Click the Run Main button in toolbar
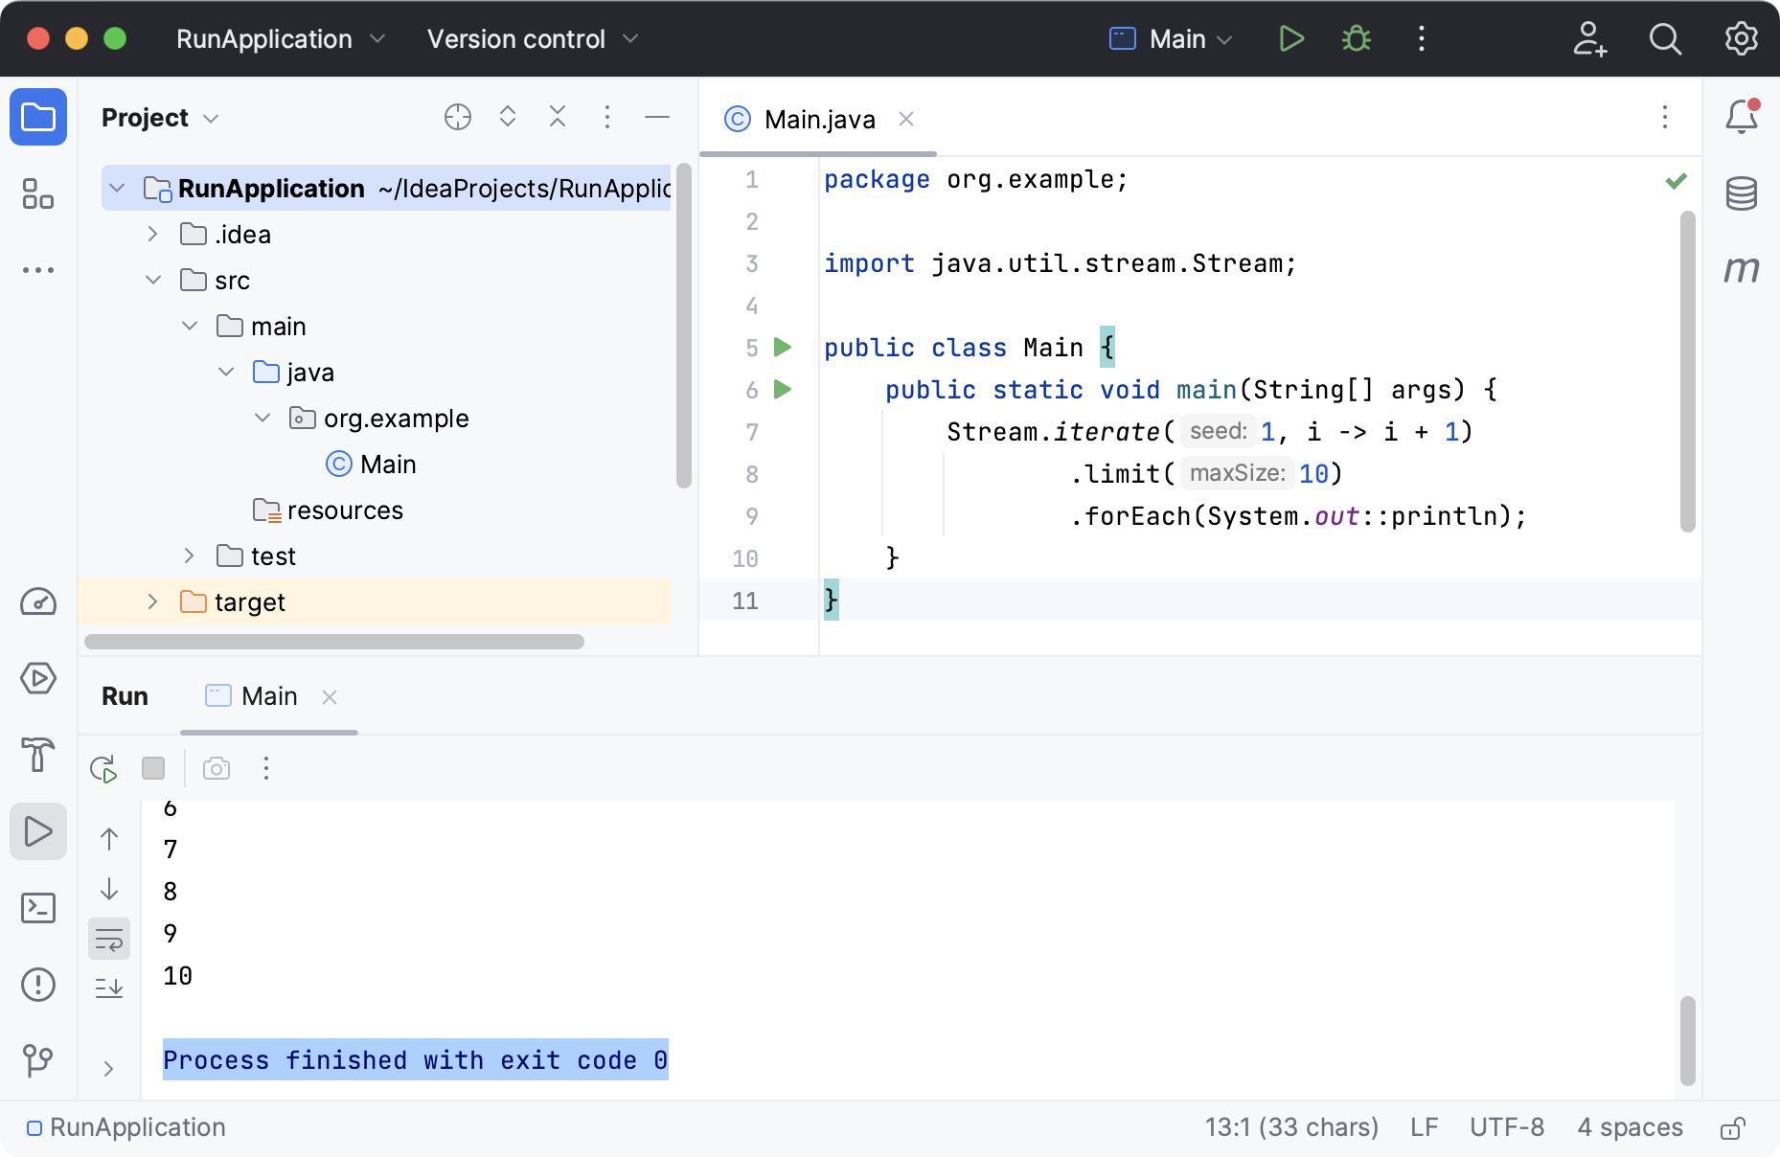The width and height of the screenshot is (1780, 1157). 1291,38
